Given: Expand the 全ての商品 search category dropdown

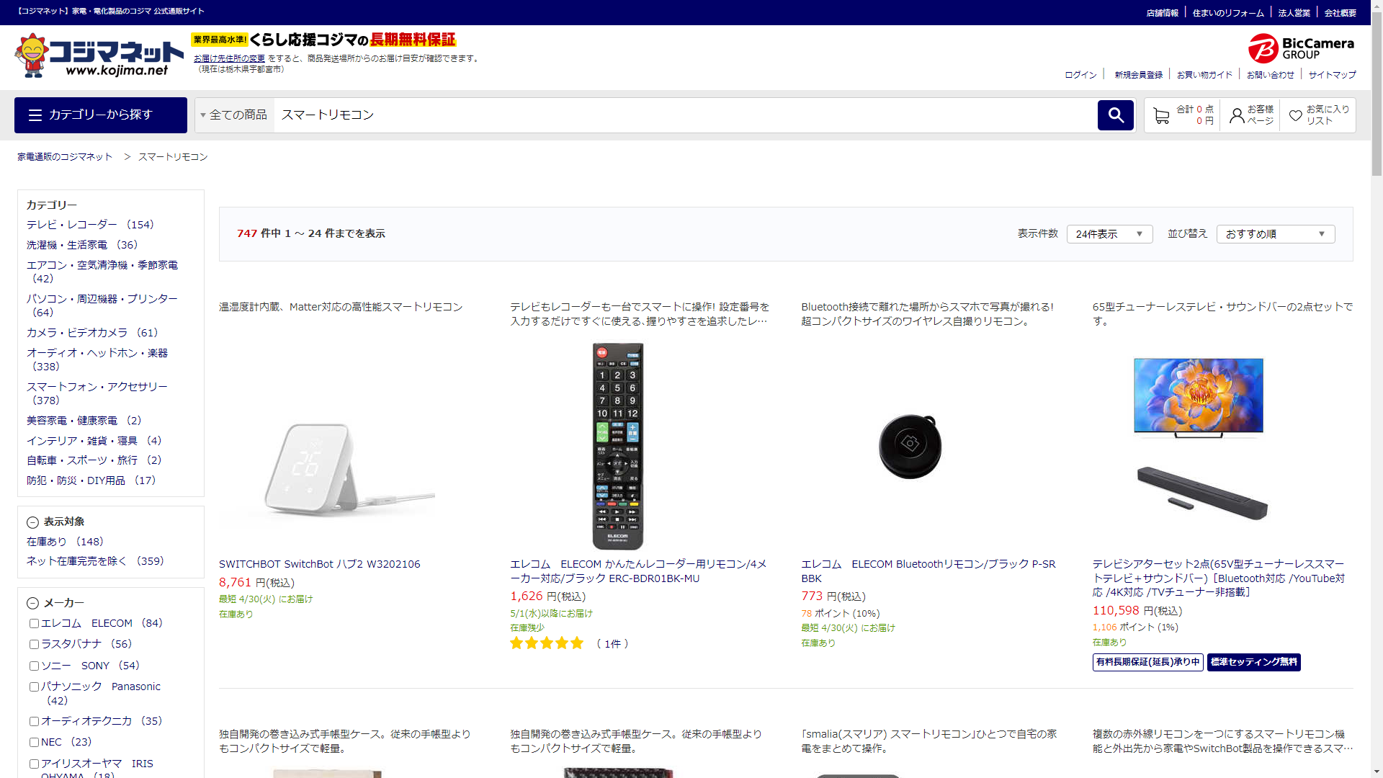Looking at the screenshot, I should 234,115.
